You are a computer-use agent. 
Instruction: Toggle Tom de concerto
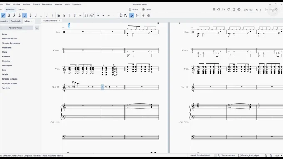[x=226, y=155]
